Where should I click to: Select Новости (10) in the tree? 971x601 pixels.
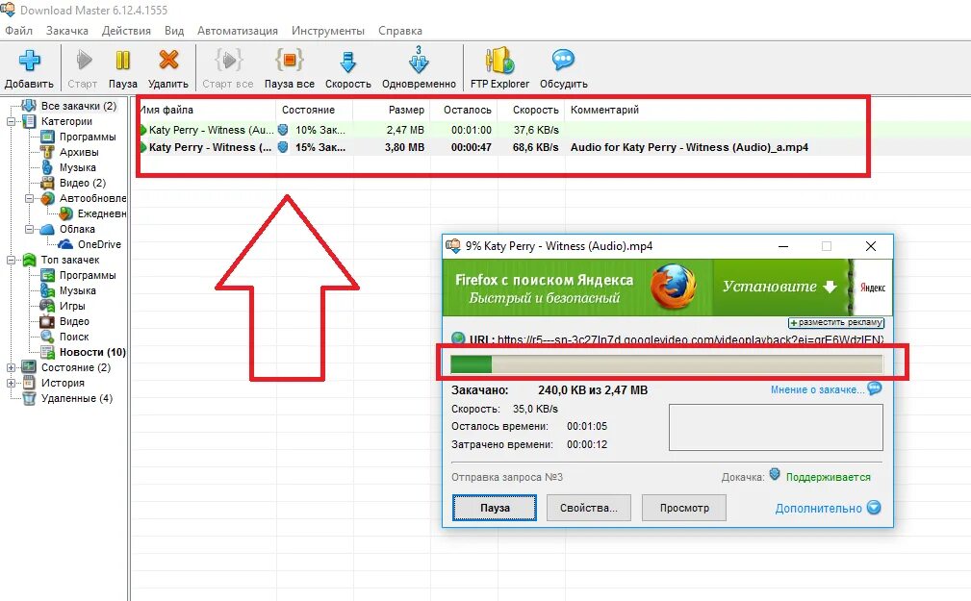92,352
